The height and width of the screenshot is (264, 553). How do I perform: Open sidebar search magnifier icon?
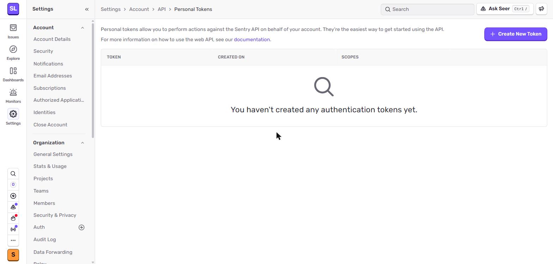(x=13, y=174)
